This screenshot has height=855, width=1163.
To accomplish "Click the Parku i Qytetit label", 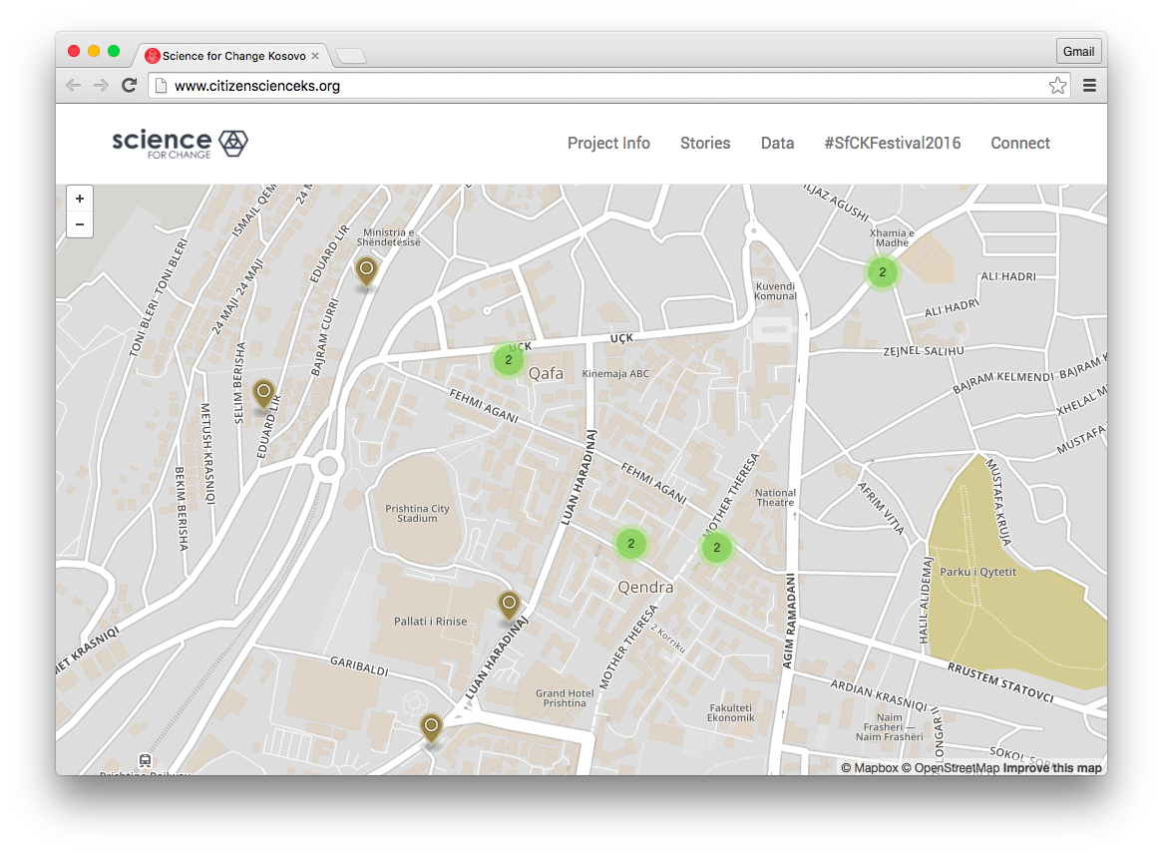I will [x=977, y=572].
